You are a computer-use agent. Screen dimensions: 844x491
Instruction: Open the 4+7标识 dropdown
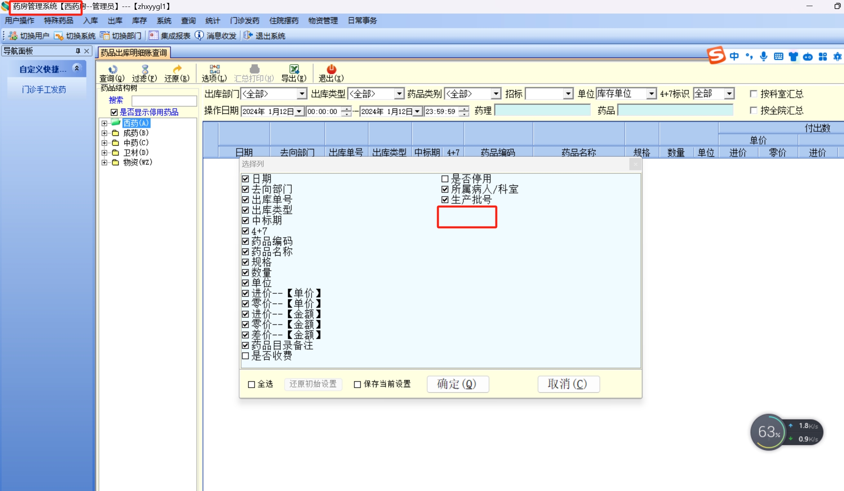click(x=729, y=94)
